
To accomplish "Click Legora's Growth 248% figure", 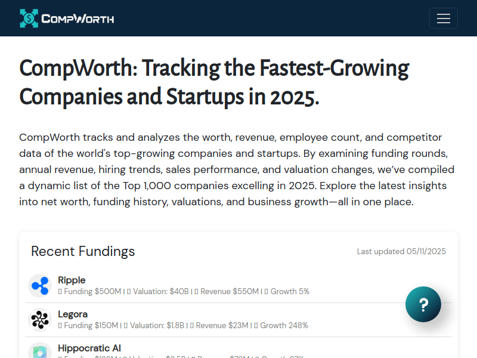I will 283,326.
